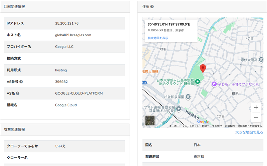Click AS number value 396982
Viewport: 267px width, 166px height.
click(61, 82)
